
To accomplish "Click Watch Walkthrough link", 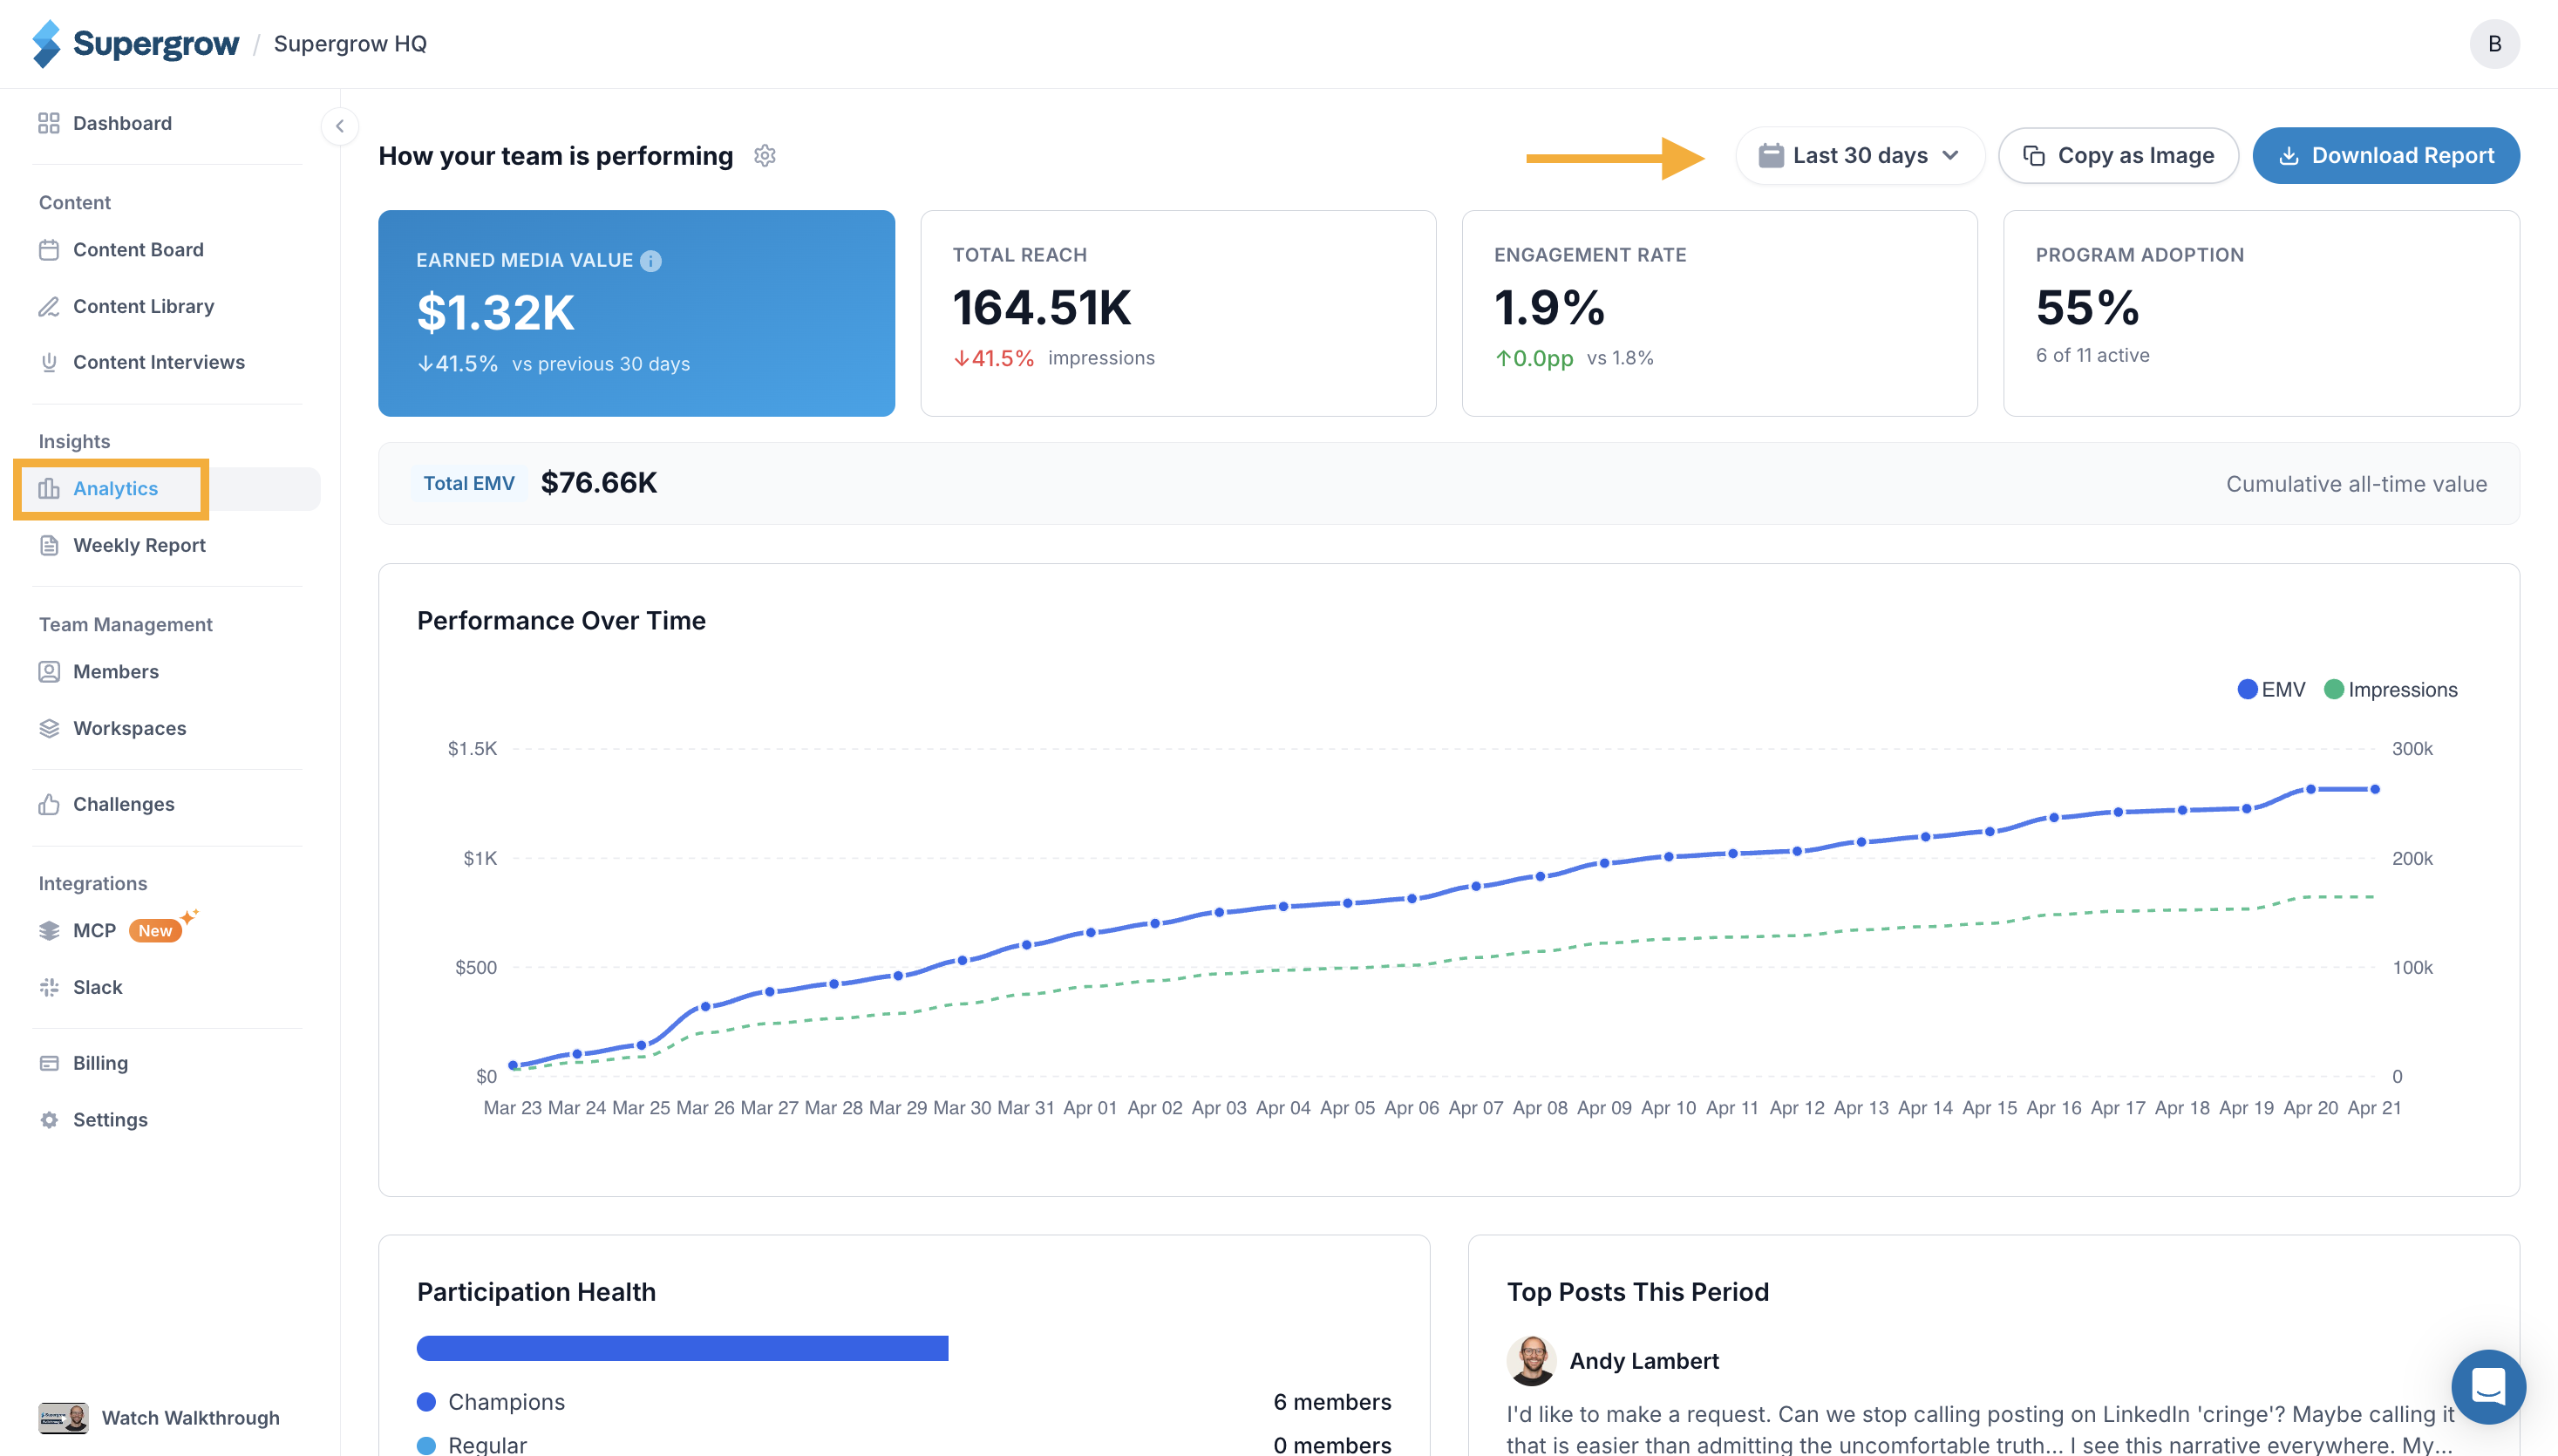I will pyautogui.click(x=190, y=1417).
